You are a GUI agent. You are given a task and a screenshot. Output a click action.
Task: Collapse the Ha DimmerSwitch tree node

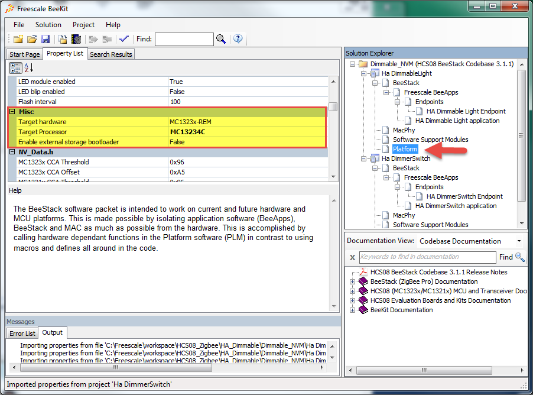click(x=364, y=158)
